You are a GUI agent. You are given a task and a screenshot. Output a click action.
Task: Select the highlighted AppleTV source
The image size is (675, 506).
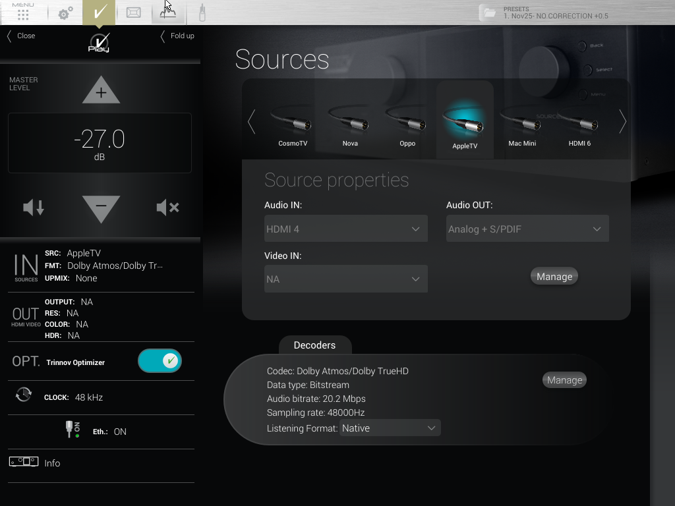pyautogui.click(x=465, y=121)
